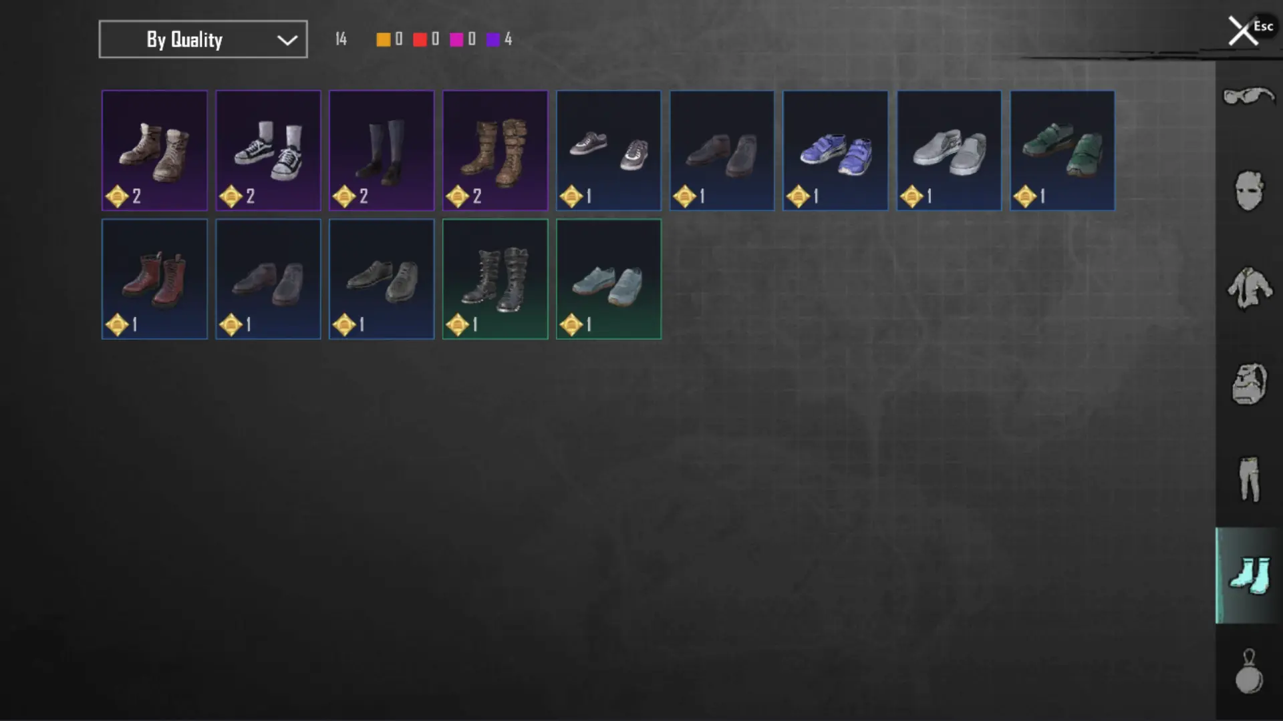Viewport: 1283px width, 721px height.
Task: Select the red lace-up boots
Action: 154,279
